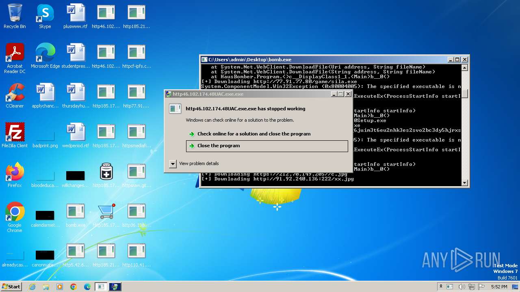
Task: Maximize the bomb.exe console window
Action: (457, 60)
